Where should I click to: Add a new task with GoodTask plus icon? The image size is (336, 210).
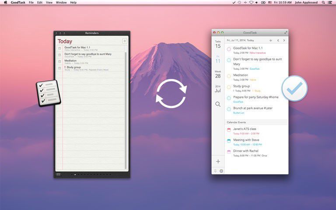218,161
